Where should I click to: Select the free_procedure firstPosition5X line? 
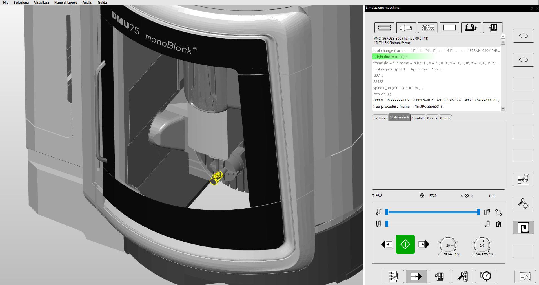436,107
